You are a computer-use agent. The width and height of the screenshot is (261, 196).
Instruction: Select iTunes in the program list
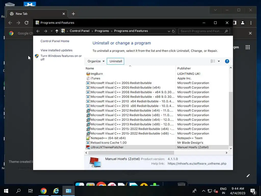(95, 78)
